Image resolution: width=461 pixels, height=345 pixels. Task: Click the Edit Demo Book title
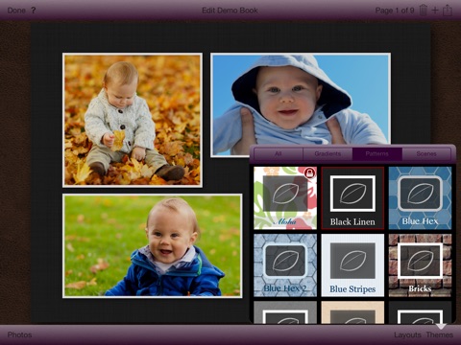point(230,11)
